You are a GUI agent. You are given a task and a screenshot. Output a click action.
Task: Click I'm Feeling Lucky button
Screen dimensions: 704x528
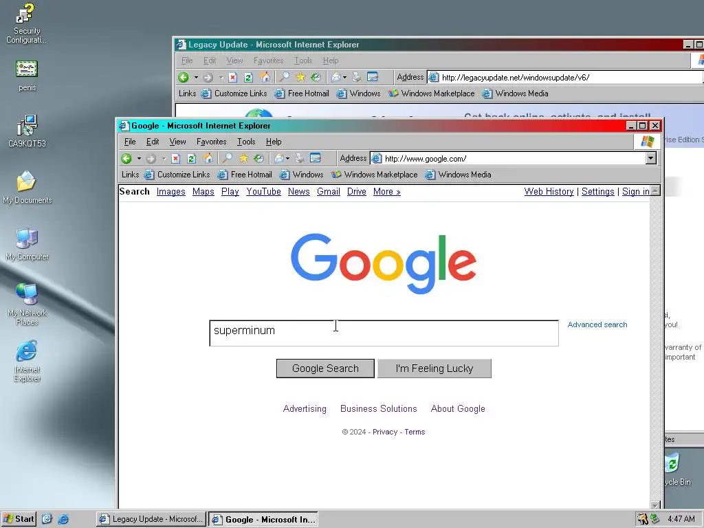434,368
